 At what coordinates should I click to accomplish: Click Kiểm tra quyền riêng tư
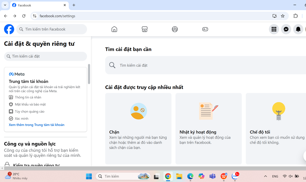[x=36, y=165]
